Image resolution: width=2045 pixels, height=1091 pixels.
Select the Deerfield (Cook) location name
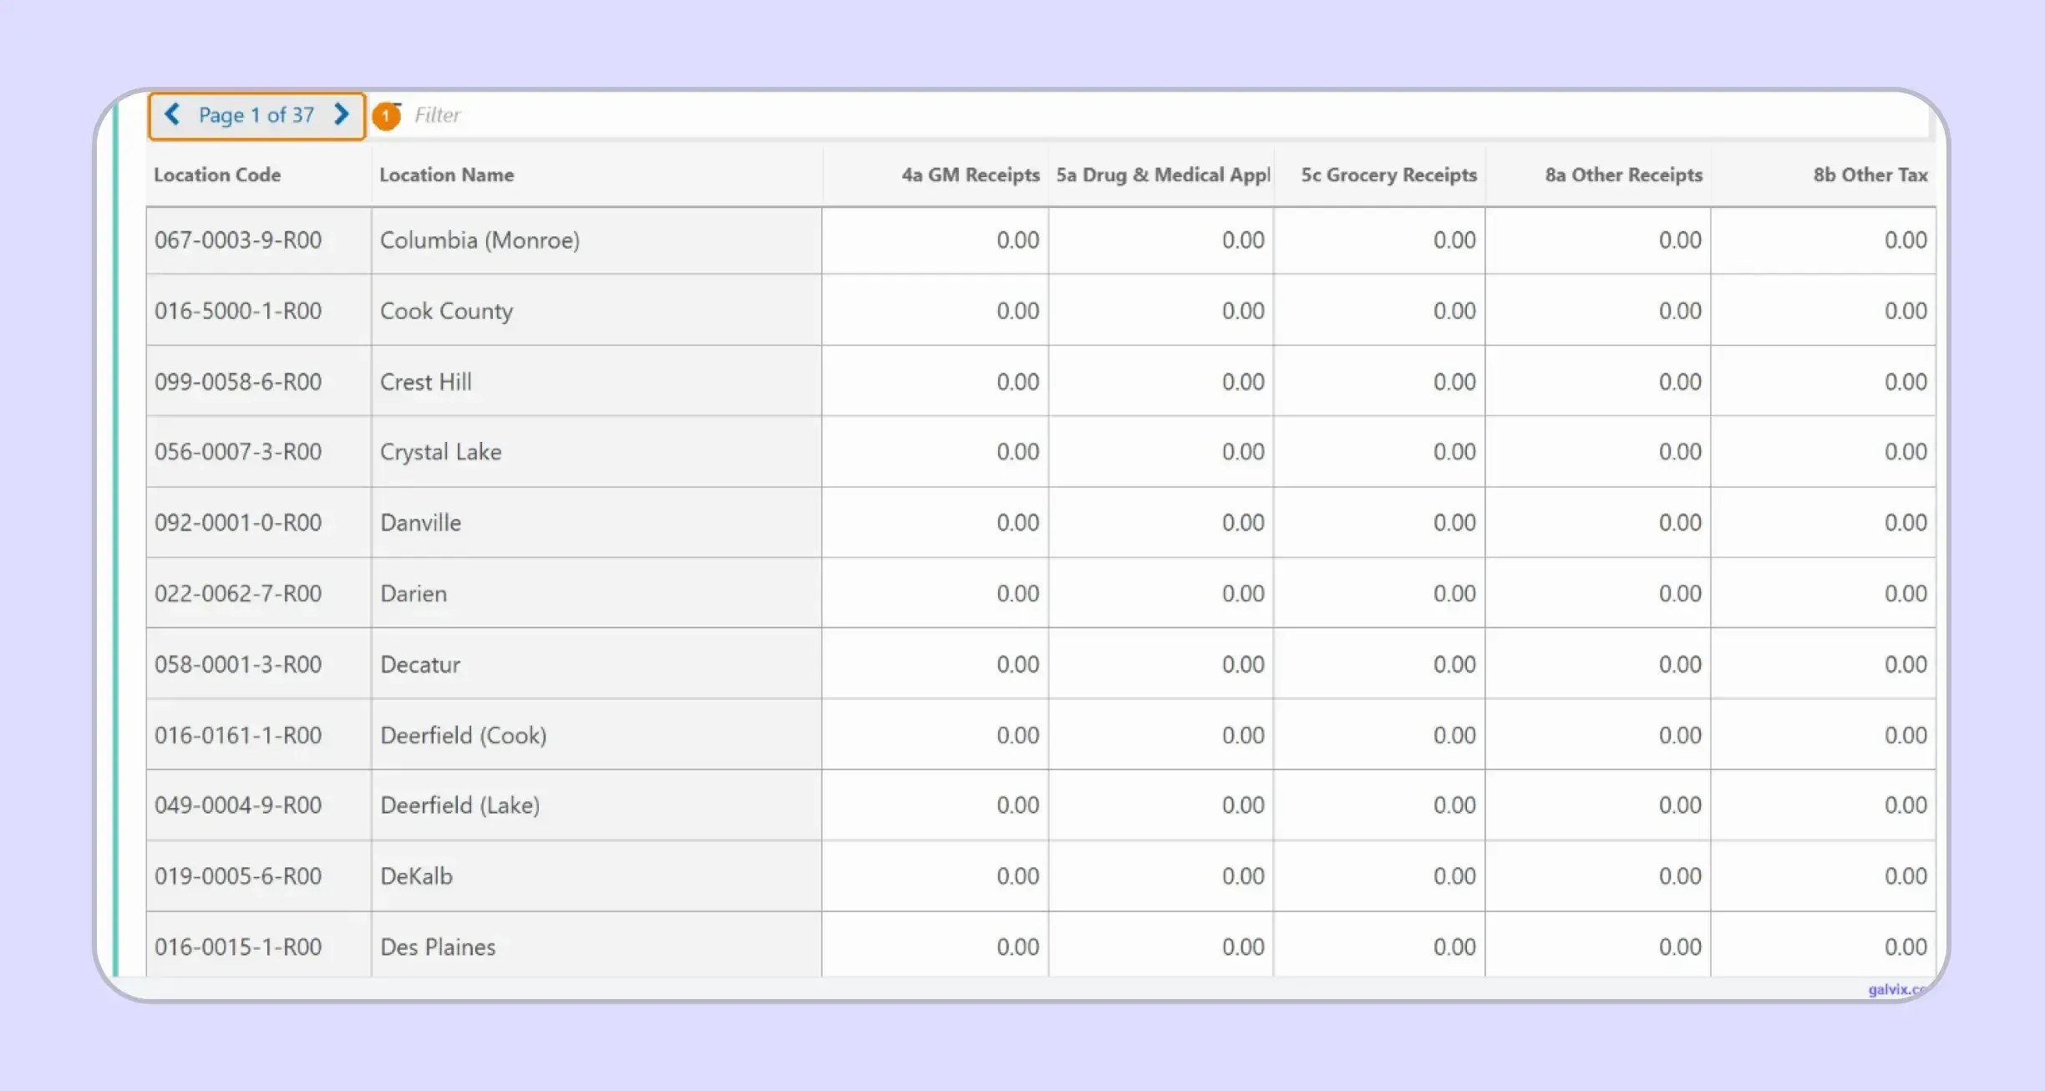pyautogui.click(x=464, y=735)
